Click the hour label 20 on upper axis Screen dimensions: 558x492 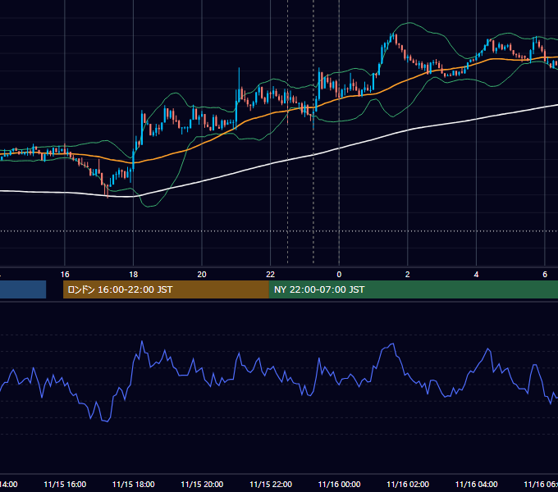pos(202,275)
